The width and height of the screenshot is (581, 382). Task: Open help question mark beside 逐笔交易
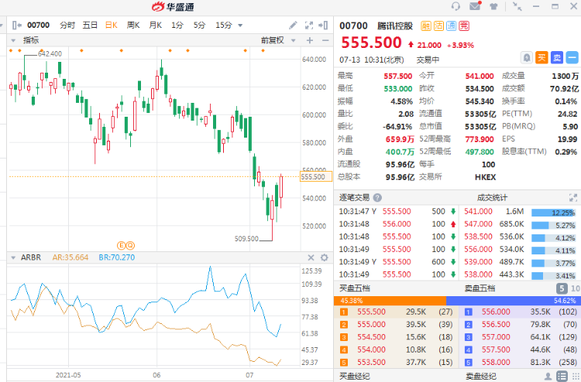(x=377, y=198)
